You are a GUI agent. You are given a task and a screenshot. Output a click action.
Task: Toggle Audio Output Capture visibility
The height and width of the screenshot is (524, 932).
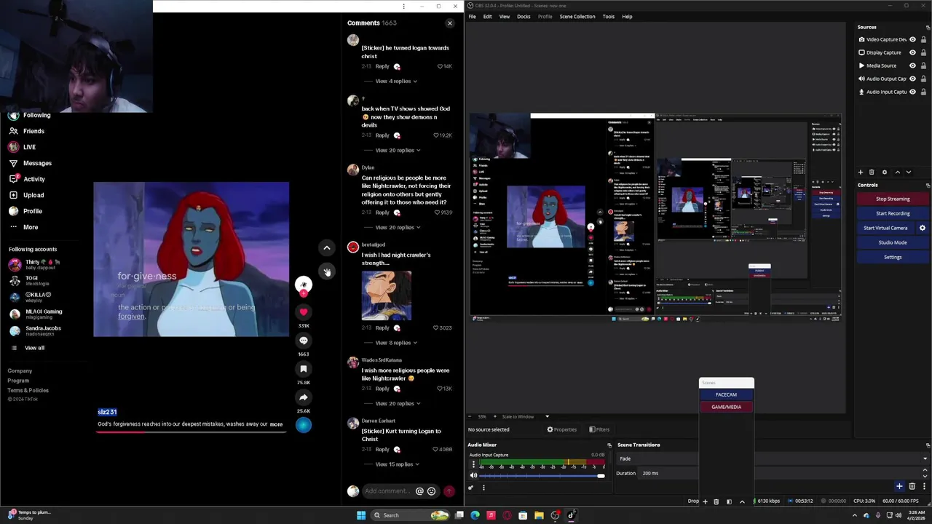pyautogui.click(x=912, y=79)
